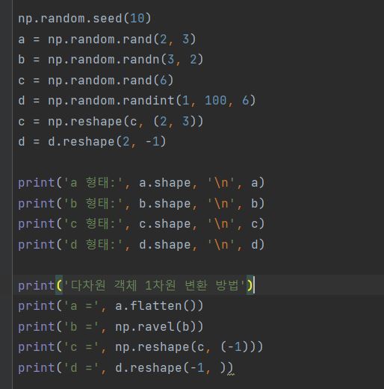Click the line 'd = np.random.randint(1, 100, 6)'
The image size is (384, 389).
tap(137, 101)
